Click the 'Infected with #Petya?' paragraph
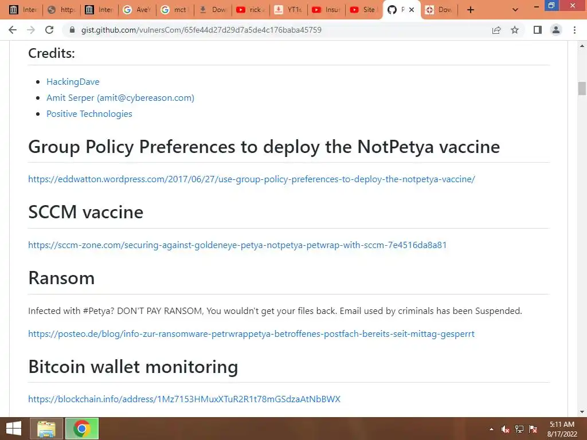Screen dimensions: 587x440 [x=275, y=311]
